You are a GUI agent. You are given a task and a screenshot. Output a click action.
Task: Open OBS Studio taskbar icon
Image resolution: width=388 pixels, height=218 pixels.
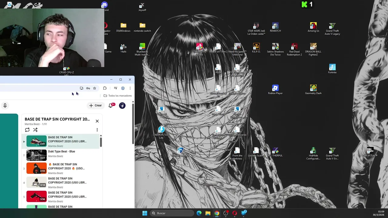[226, 213]
